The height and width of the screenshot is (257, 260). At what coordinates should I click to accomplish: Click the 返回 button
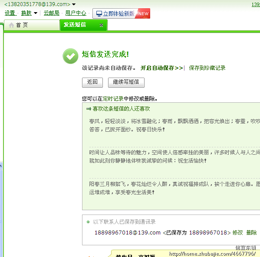point(92,82)
